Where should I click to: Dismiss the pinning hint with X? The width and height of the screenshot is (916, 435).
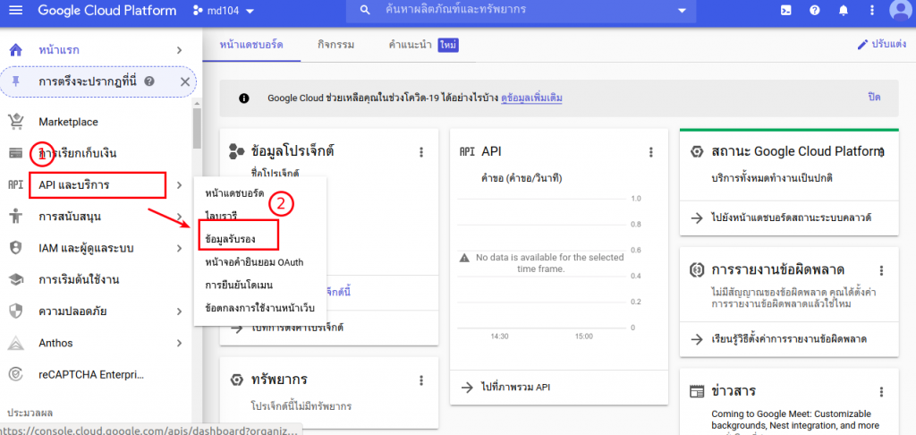click(184, 81)
